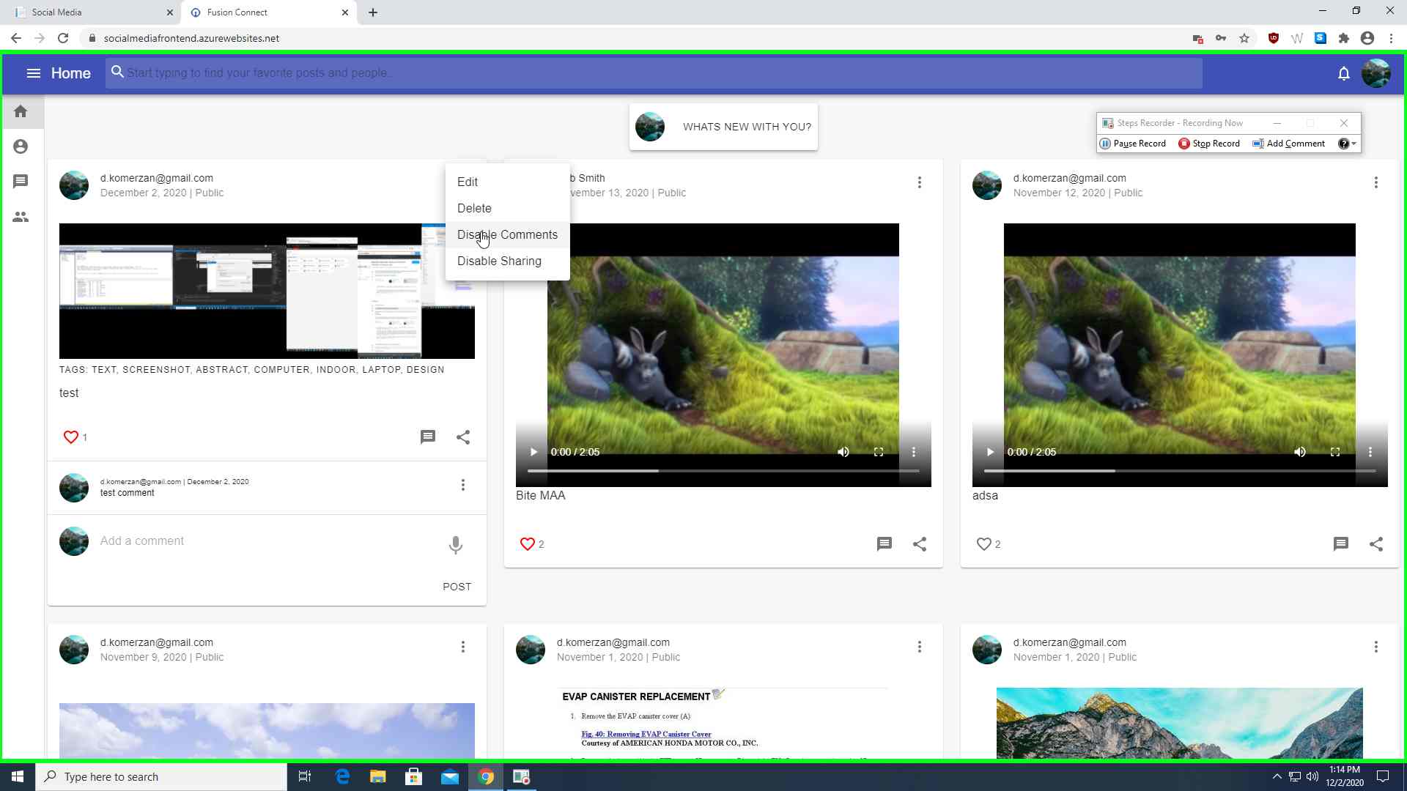
Task: Share the 'adsa' post
Action: click(x=1376, y=544)
